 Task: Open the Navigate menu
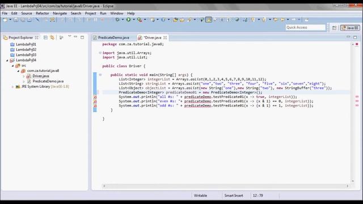point(60,14)
